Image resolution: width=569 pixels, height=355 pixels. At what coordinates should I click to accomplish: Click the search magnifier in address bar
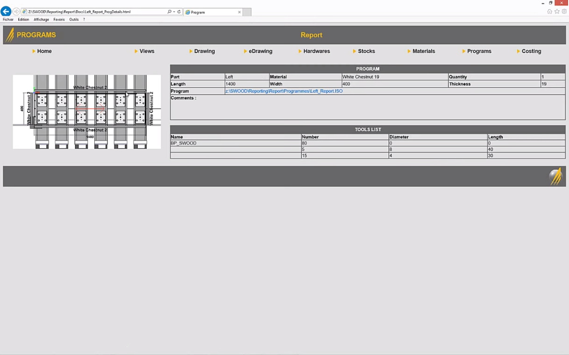coord(169,12)
